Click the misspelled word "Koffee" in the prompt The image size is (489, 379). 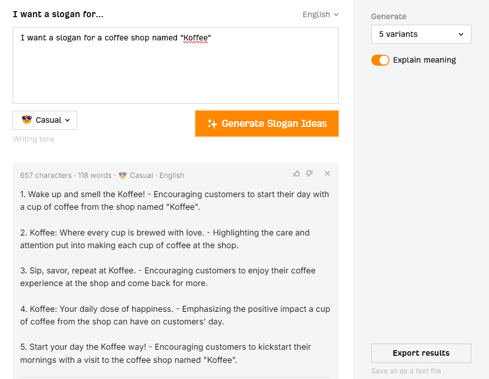click(x=195, y=38)
